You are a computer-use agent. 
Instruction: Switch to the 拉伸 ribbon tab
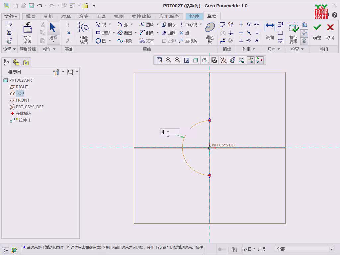(194, 16)
